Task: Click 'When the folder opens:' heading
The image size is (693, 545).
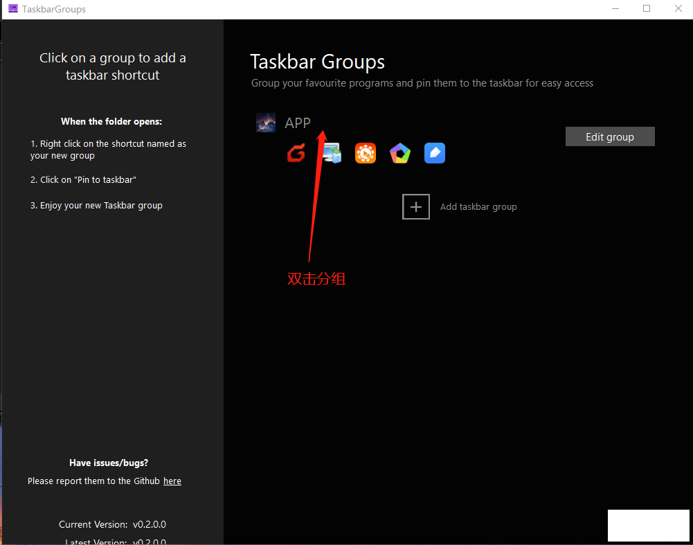Action: 111,122
